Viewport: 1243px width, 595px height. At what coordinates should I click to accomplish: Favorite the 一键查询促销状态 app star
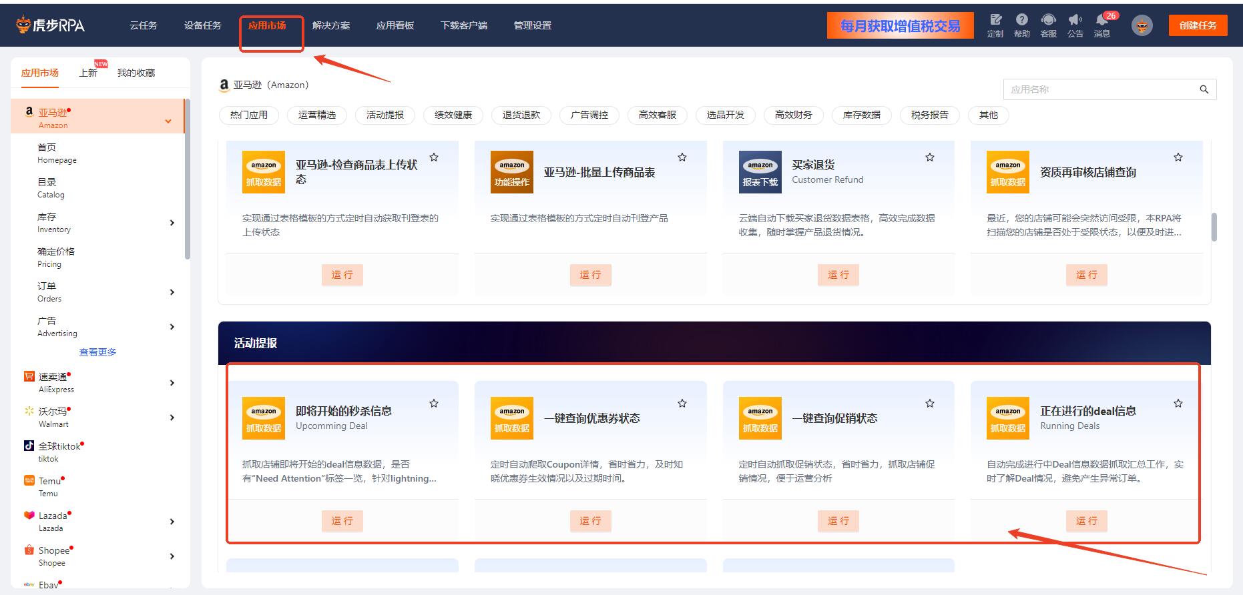pos(930,404)
